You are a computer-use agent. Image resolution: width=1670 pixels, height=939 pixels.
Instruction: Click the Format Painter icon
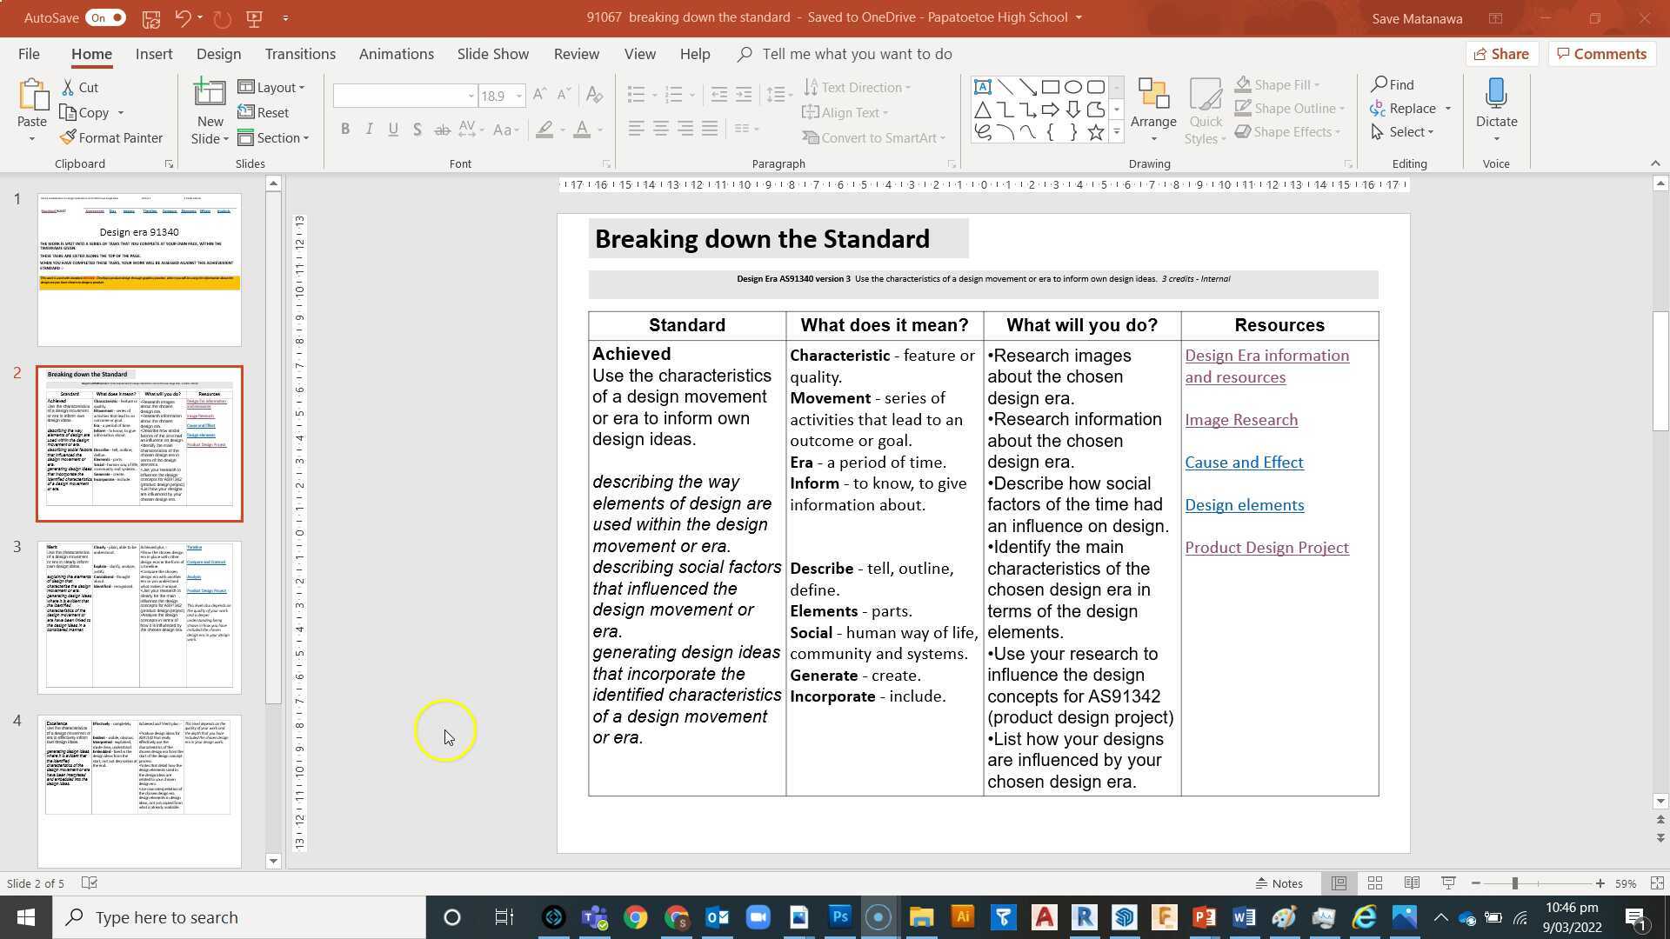tap(68, 138)
